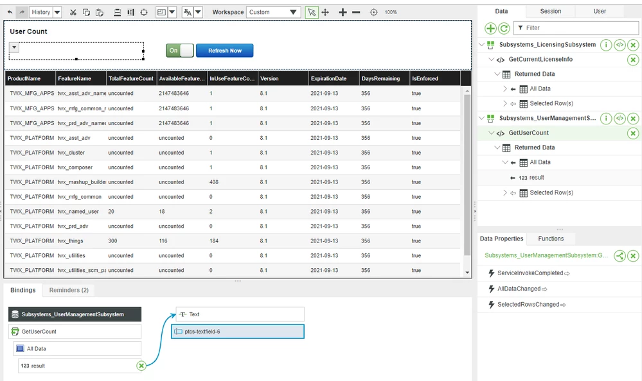This screenshot has height=381, width=642.
Task: Select the ptcs-textfield-6 binding target
Action: (x=238, y=332)
